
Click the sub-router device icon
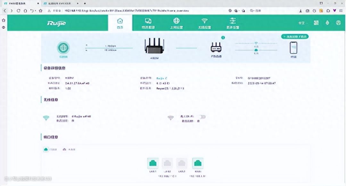[x=216, y=48]
